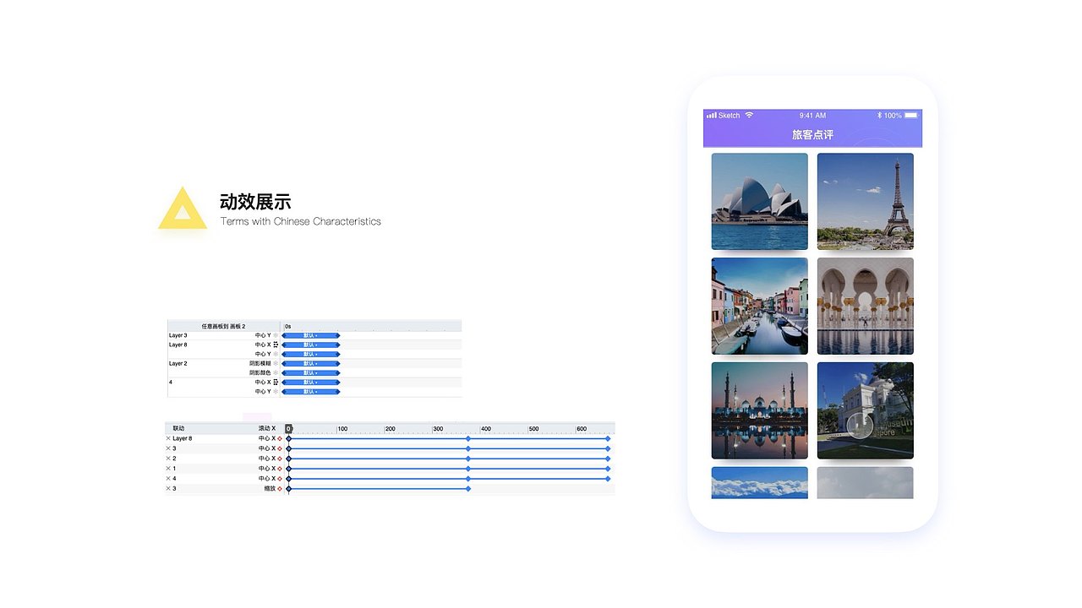Image resolution: width=1082 pixels, height=608 pixels.
Task: Click the playhead marker at 0 on the ruler
Action: pos(288,429)
